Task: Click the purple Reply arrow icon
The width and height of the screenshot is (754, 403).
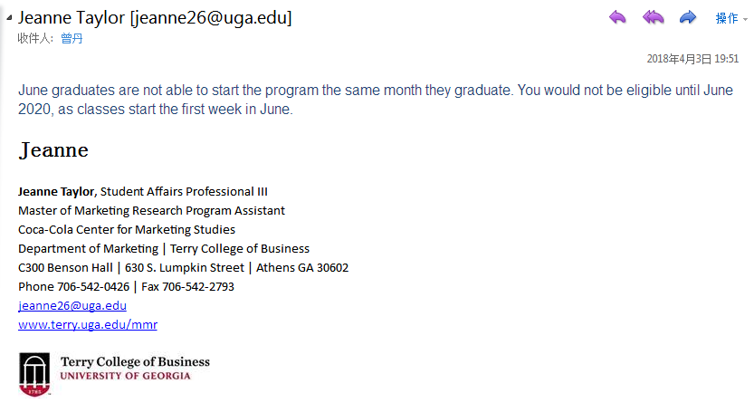Action: tap(617, 17)
